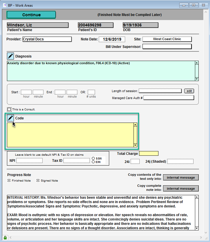Viewport: 210px width, 242px height.
Task: Open the Site field showing West Coast Clinic
Action: (x=167, y=39)
